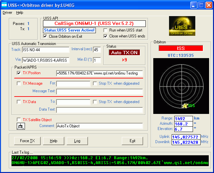Viewport: 214px width, 173px height.
Task: Click the Range value 1492
Action: [183, 119]
